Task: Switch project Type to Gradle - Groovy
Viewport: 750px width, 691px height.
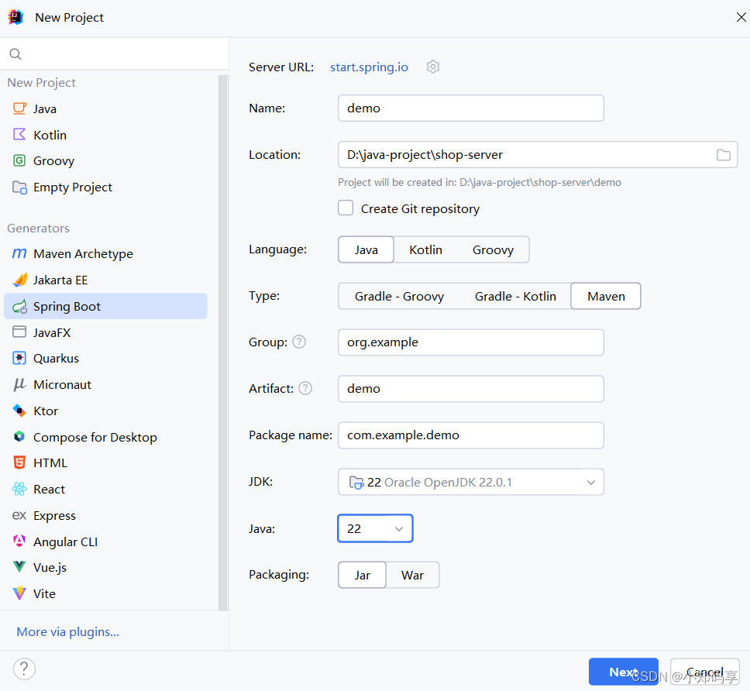Action: [399, 296]
